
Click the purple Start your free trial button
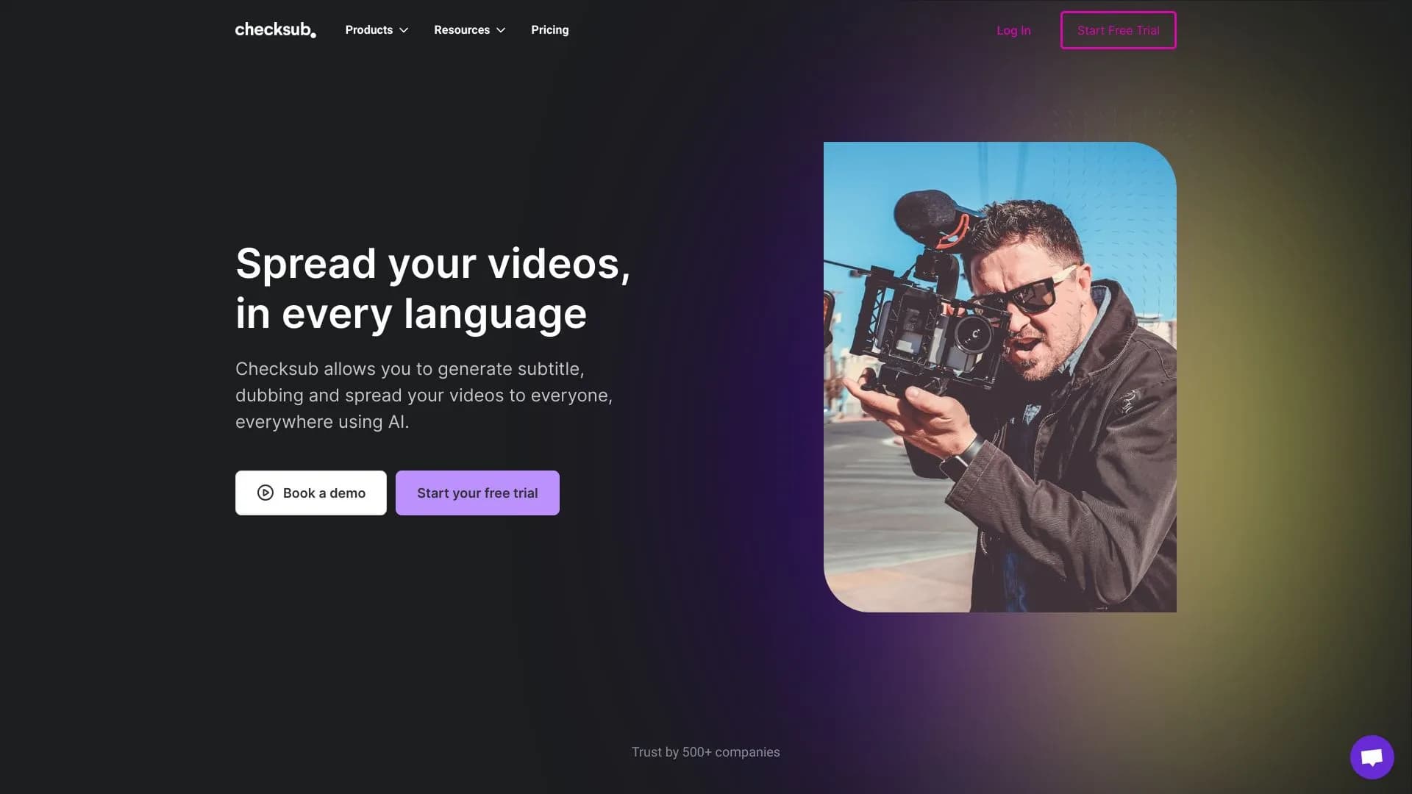[x=477, y=493]
